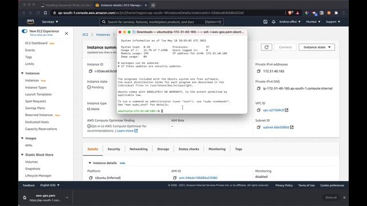Open the Mumbai region dropdown
This screenshot has width=367, height=206.
pyautogui.click(x=313, y=22)
